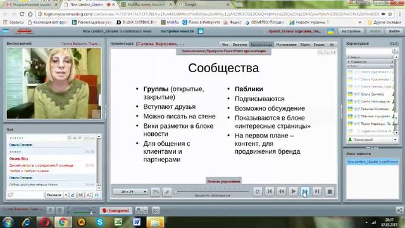The image size is (405, 228).
Task: Adjust the green volume level slider
Action: (91, 213)
